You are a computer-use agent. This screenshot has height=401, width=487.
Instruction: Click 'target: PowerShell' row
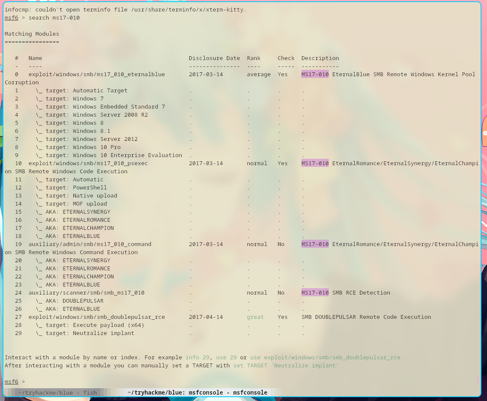(71, 188)
